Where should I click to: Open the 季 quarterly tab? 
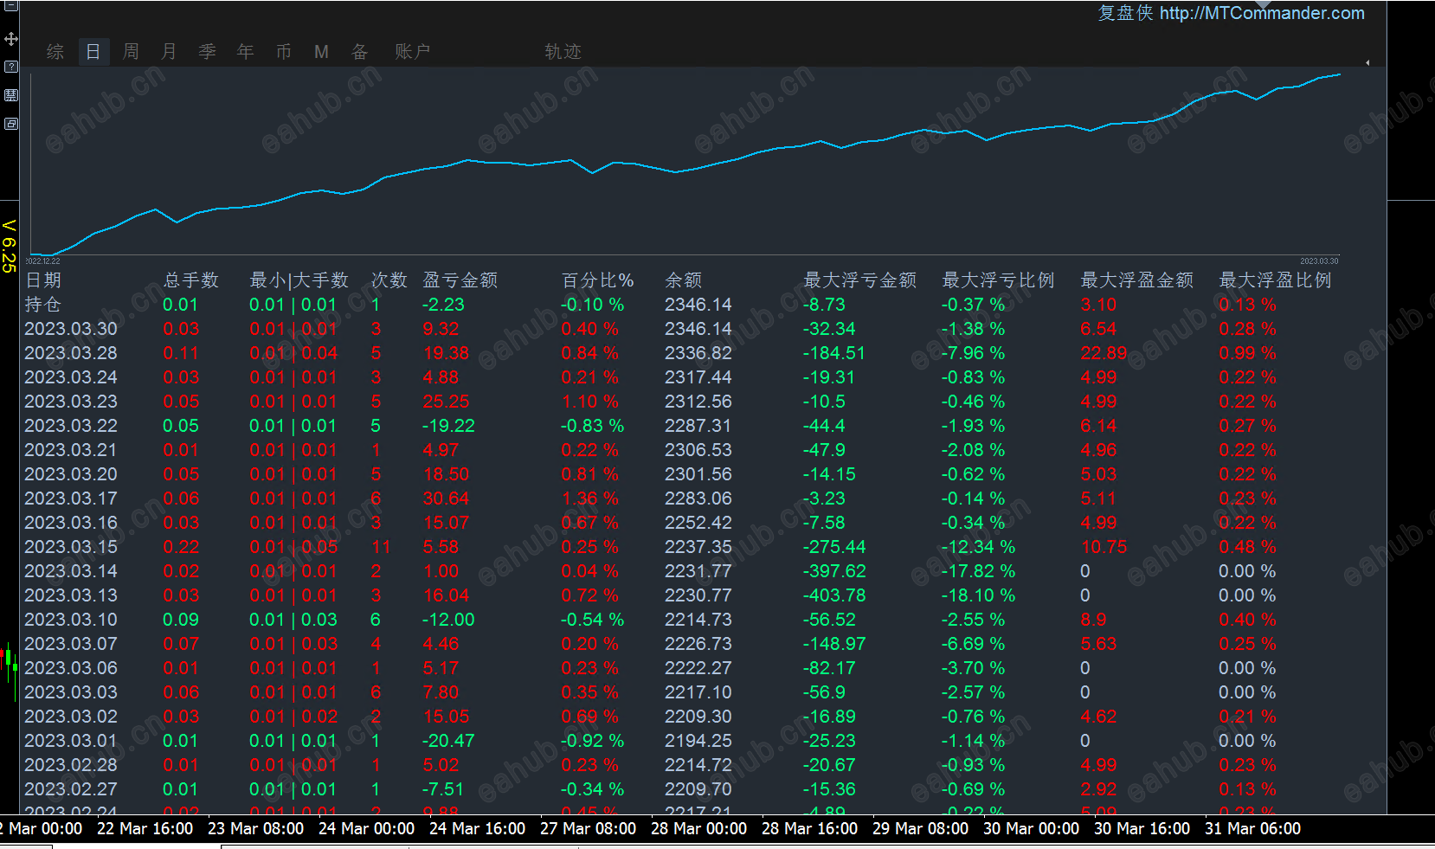[x=208, y=52]
